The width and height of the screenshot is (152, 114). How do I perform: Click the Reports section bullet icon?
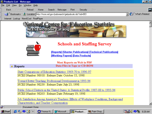pyautogui.click(x=12, y=66)
